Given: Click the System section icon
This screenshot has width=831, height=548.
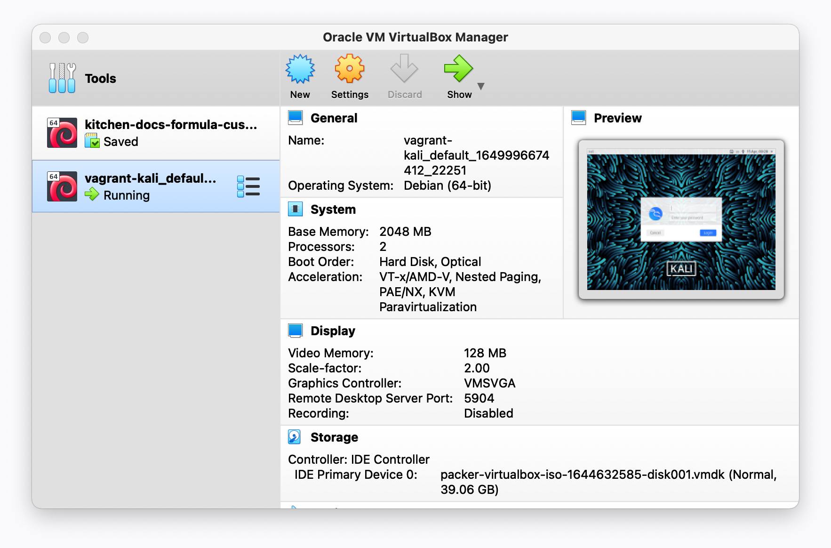Looking at the screenshot, I should coord(296,209).
